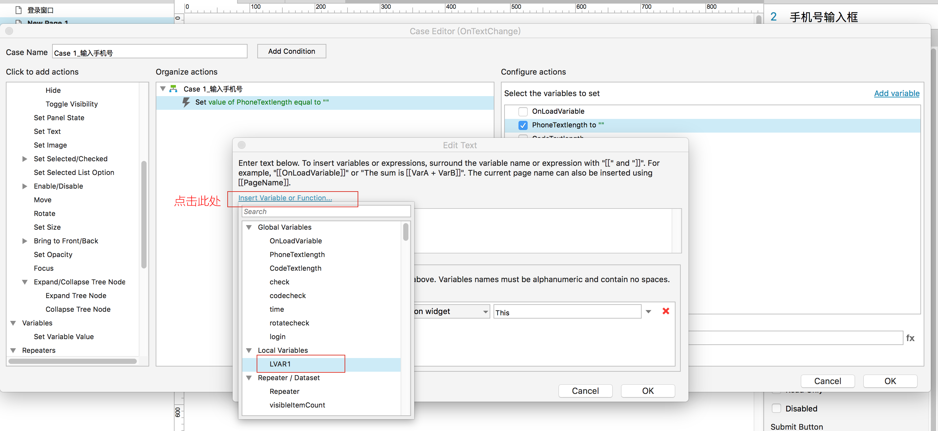Click the variable list scrollbar thumb
Image resolution: width=938 pixels, height=431 pixels.
405,232
